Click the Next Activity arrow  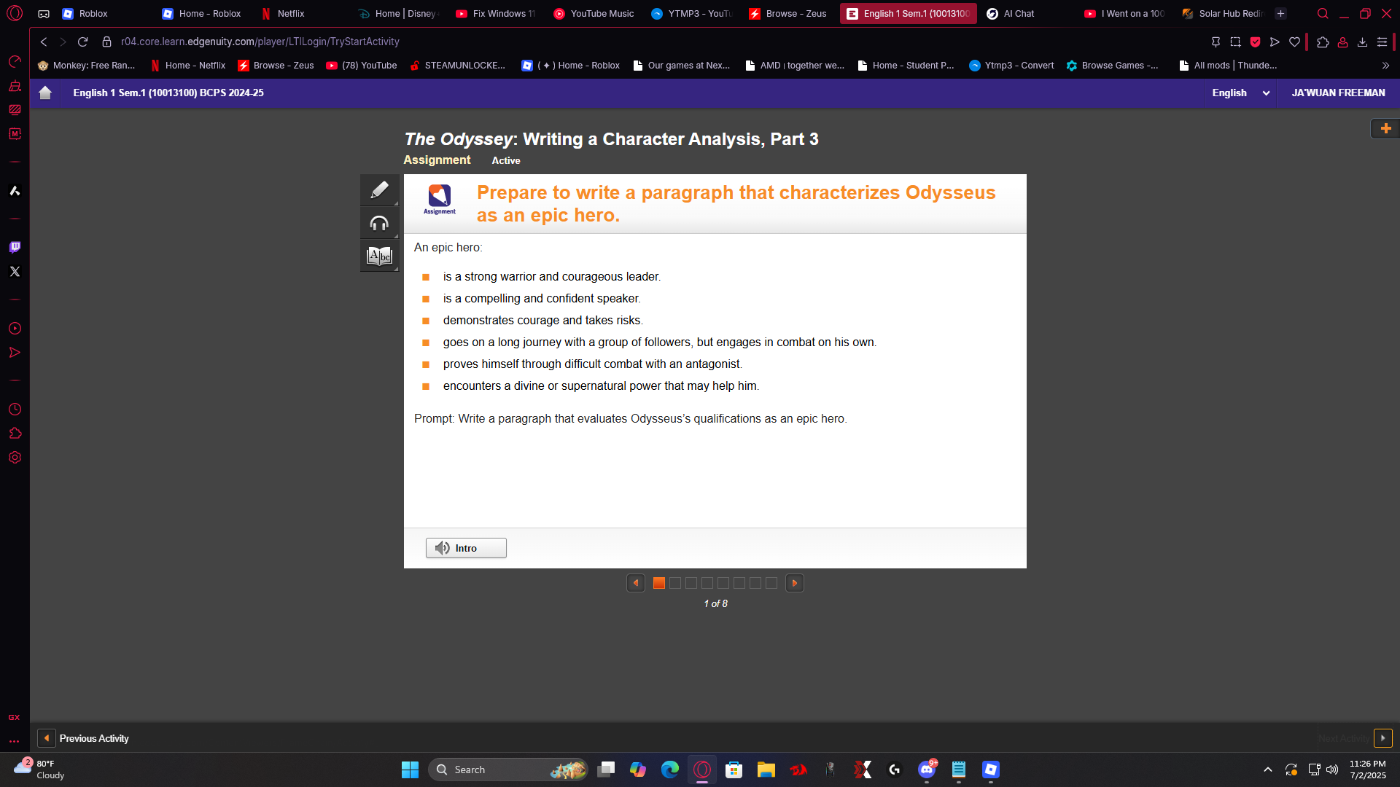(x=1383, y=738)
